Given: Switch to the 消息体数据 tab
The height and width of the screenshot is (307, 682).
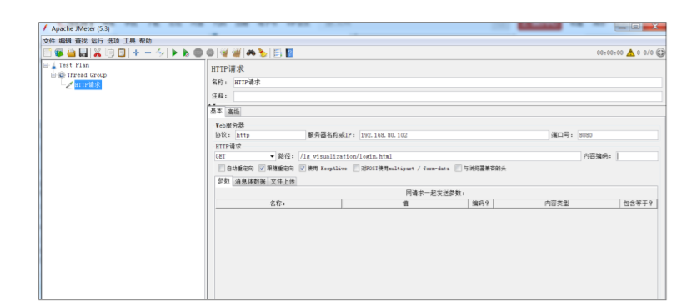Looking at the screenshot, I should pyautogui.click(x=250, y=182).
